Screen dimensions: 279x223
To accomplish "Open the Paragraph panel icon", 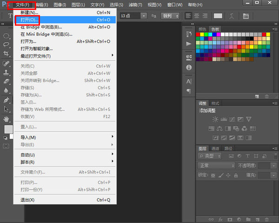I will pyautogui.click(x=189, y=91).
